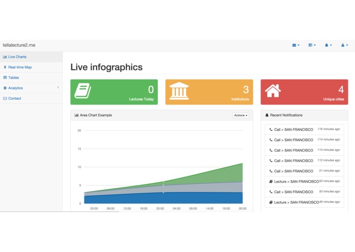
Task: Open the tasks list dropdown in navbar
Action: coord(312,45)
